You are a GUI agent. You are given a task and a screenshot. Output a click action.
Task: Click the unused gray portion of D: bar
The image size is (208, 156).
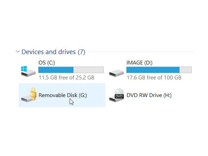(x=185, y=70)
